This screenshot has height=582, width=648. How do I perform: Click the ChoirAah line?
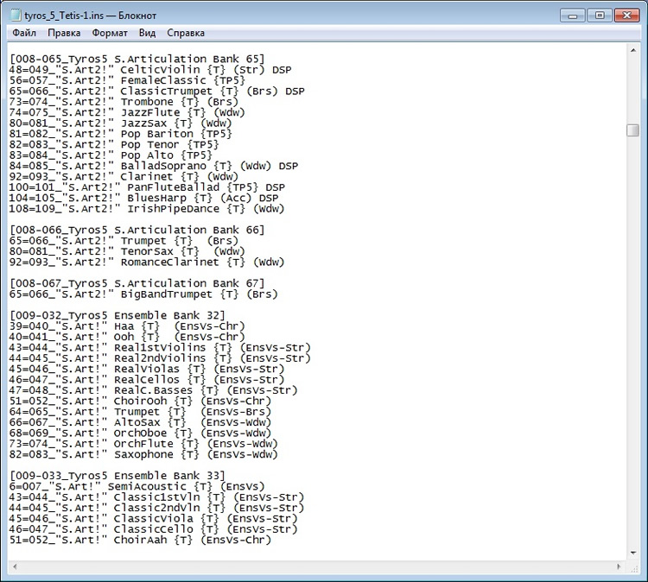(x=140, y=541)
